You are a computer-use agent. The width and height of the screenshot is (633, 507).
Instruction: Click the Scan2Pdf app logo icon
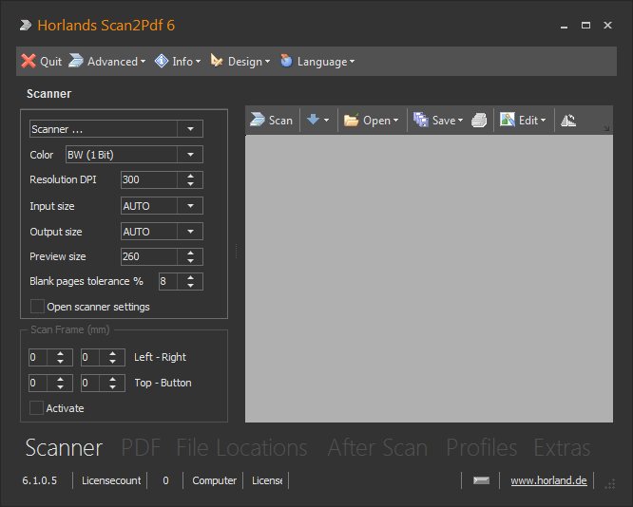(26, 26)
